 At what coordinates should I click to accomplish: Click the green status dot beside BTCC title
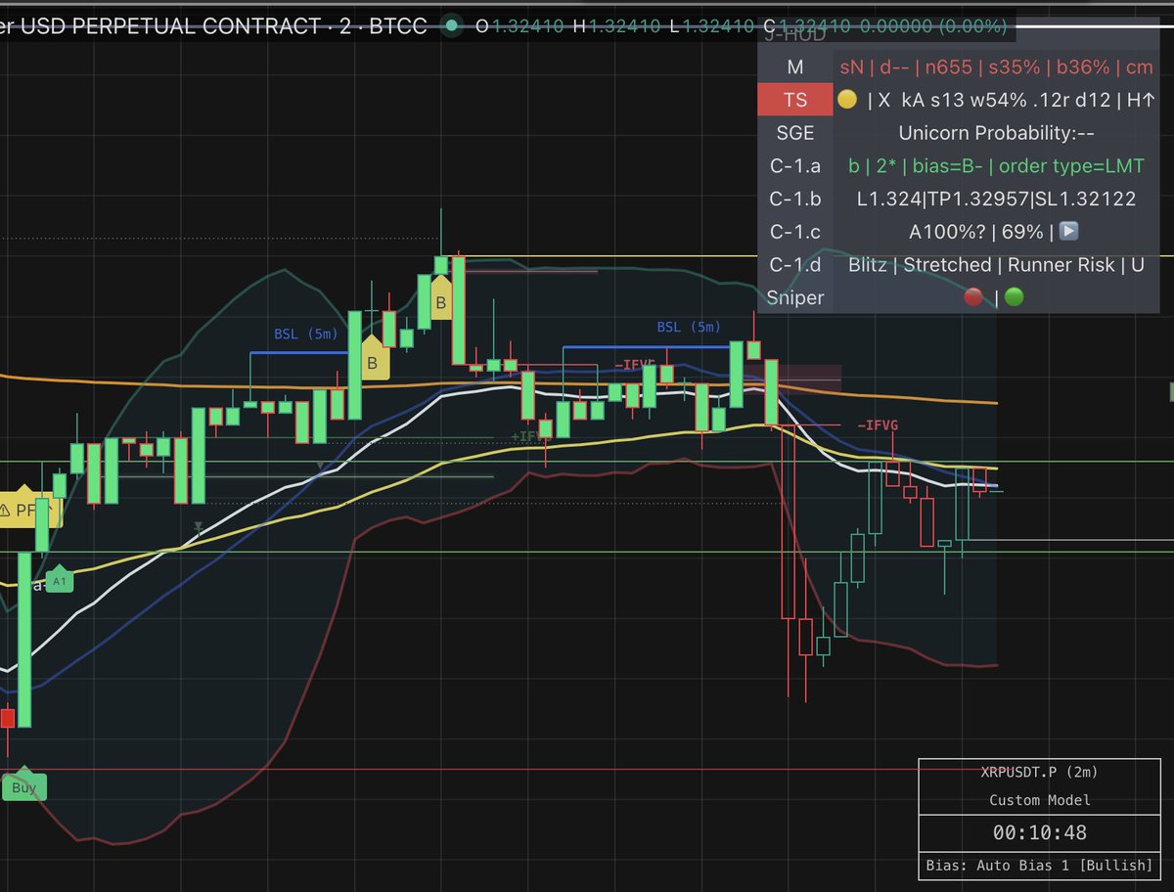tap(451, 27)
